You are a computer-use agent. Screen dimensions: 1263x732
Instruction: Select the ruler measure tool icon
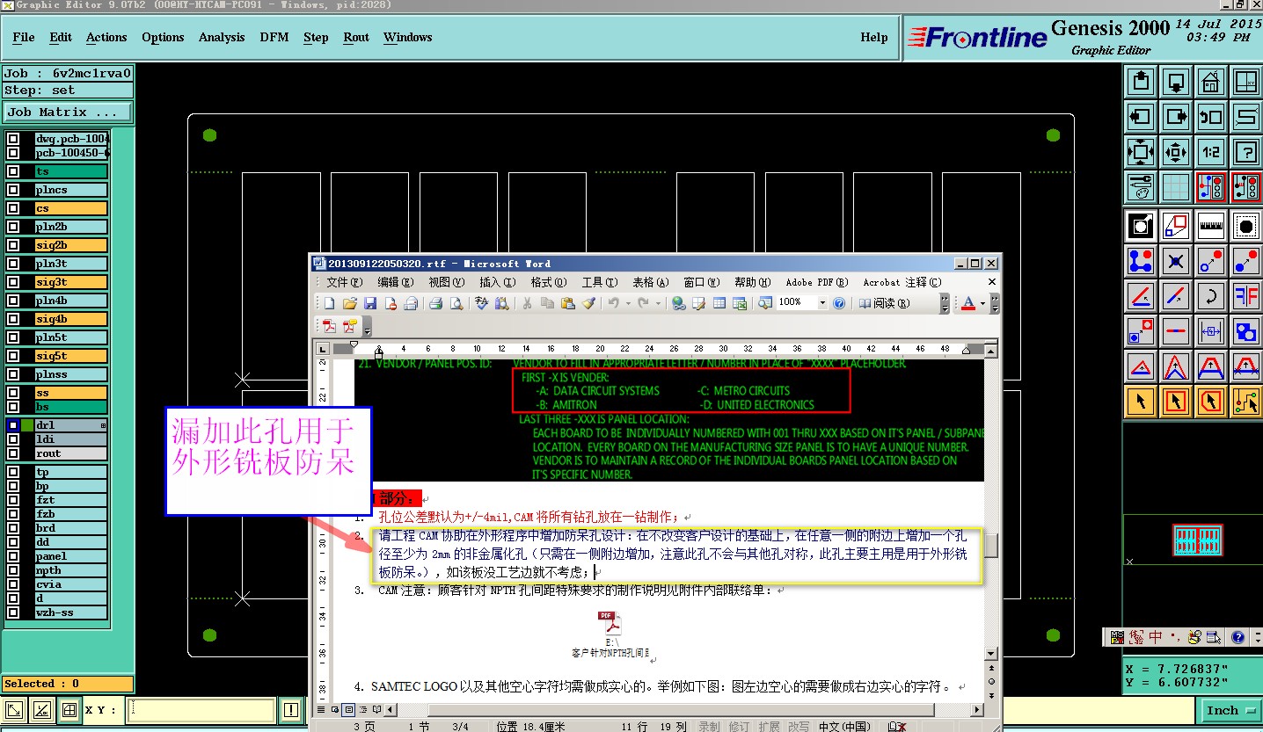(1211, 225)
